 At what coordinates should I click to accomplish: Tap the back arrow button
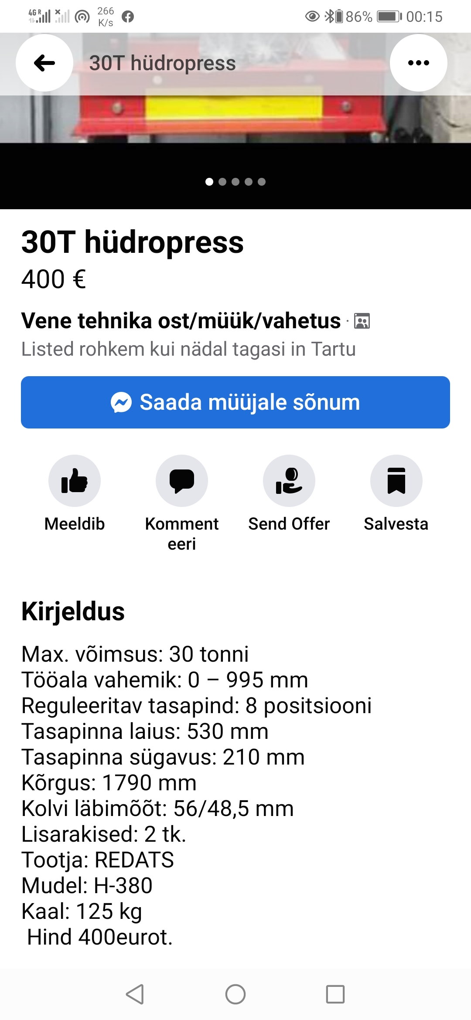click(x=44, y=63)
